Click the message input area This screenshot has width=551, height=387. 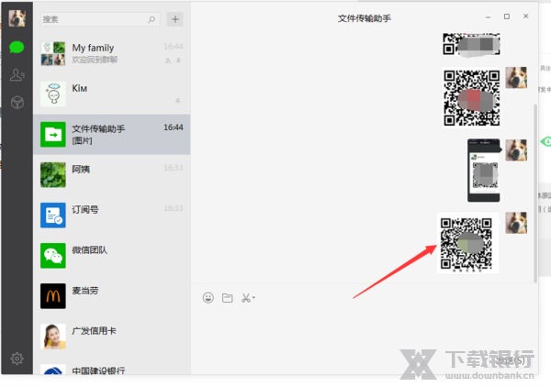coord(364,330)
